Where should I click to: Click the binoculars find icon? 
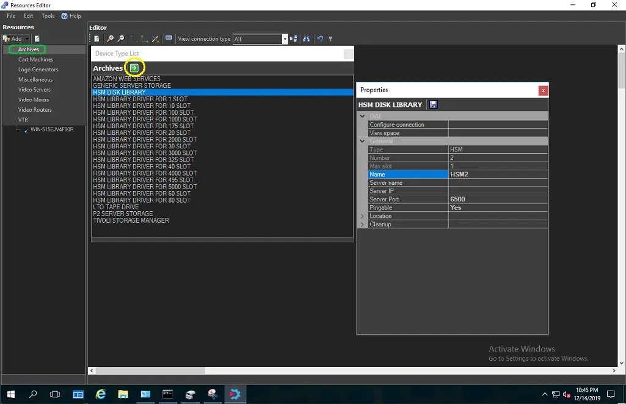(306, 39)
